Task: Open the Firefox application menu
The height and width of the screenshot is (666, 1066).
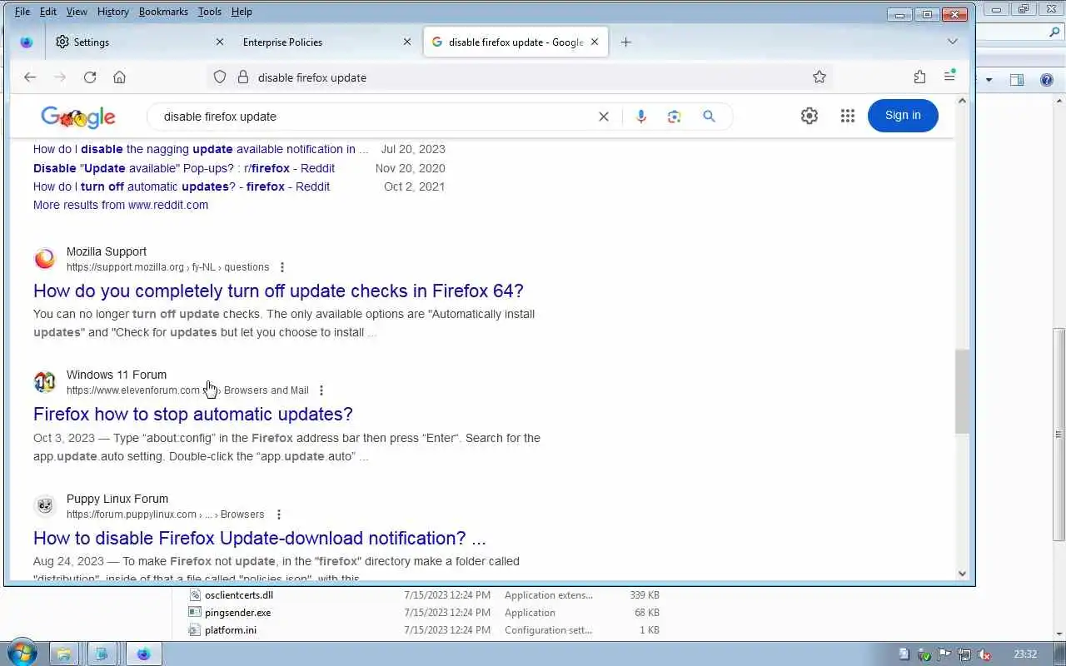Action: click(x=949, y=77)
